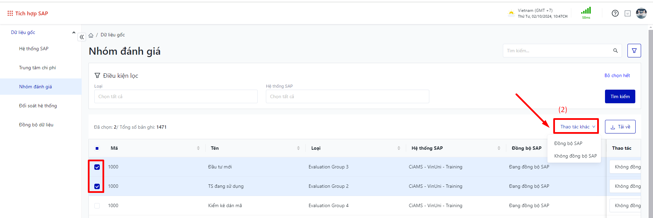Toggle the select-all header checkbox

(97, 148)
